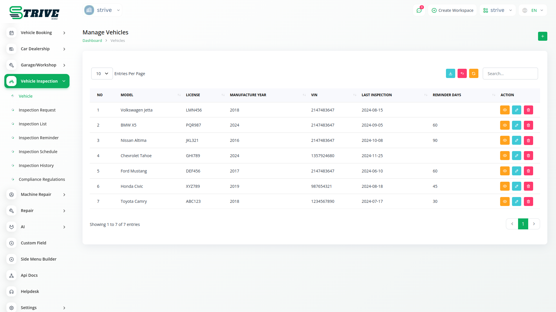The width and height of the screenshot is (556, 312).
Task: Delete the Nissan Altima vehicle
Action: [528, 140]
